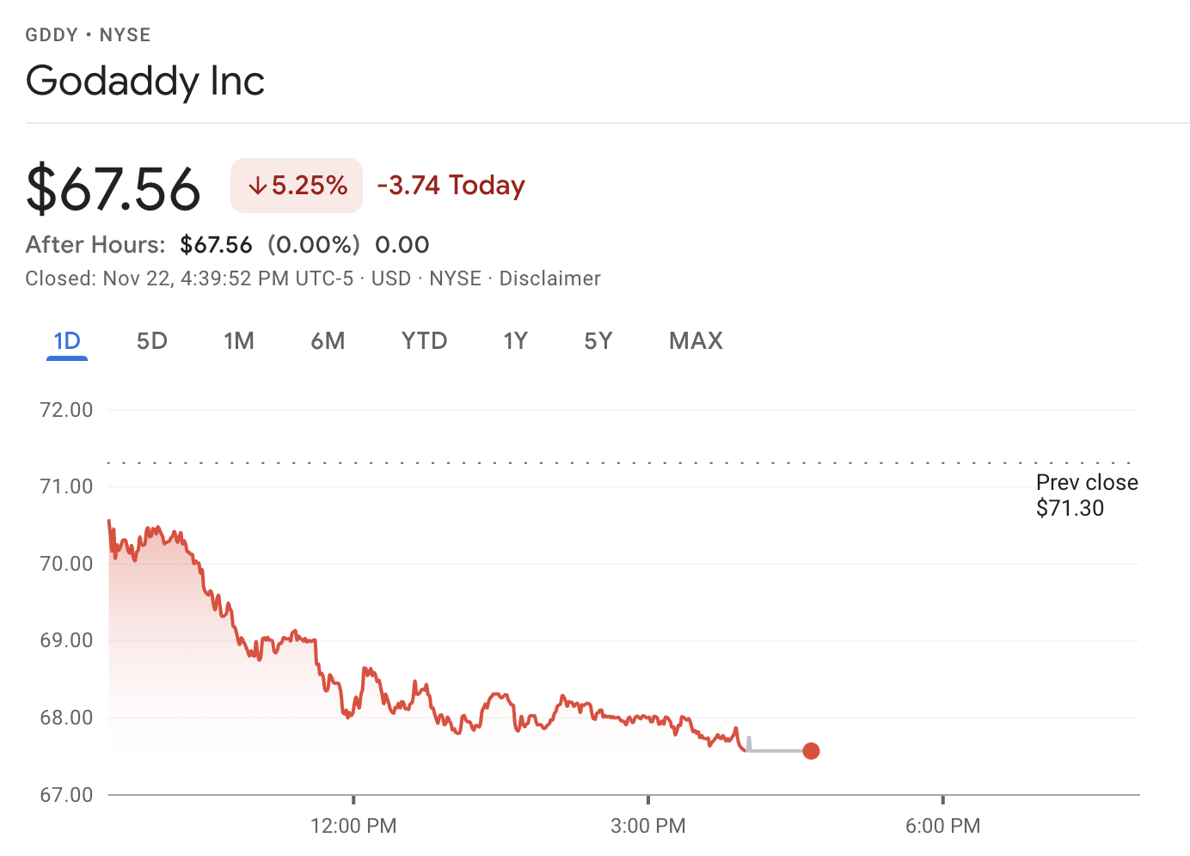Switch chart to the 1Y range
This screenshot has height=856, width=1190.
(x=515, y=341)
